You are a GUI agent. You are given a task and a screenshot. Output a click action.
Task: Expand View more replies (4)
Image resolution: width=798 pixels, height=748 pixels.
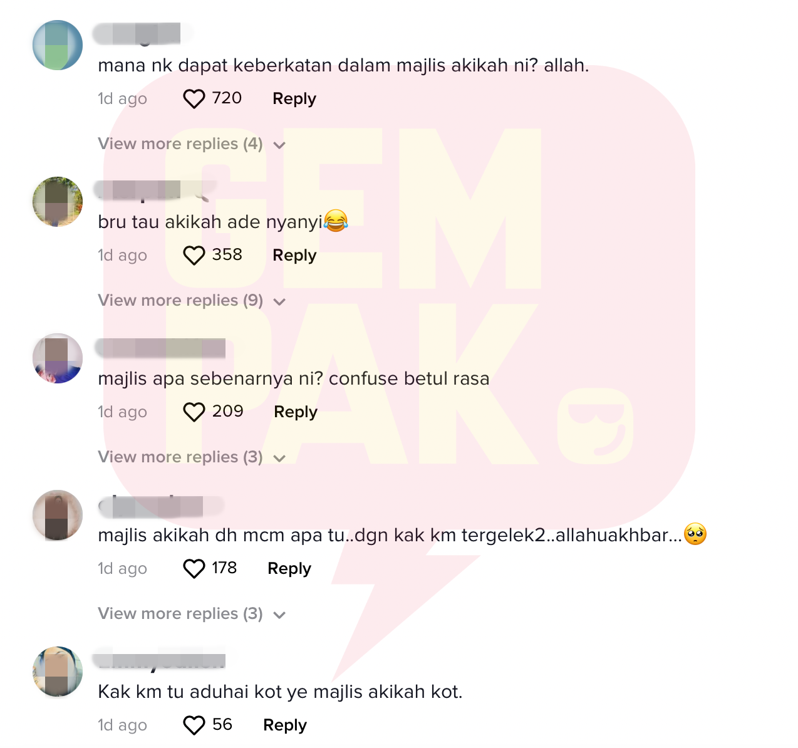[192, 144]
